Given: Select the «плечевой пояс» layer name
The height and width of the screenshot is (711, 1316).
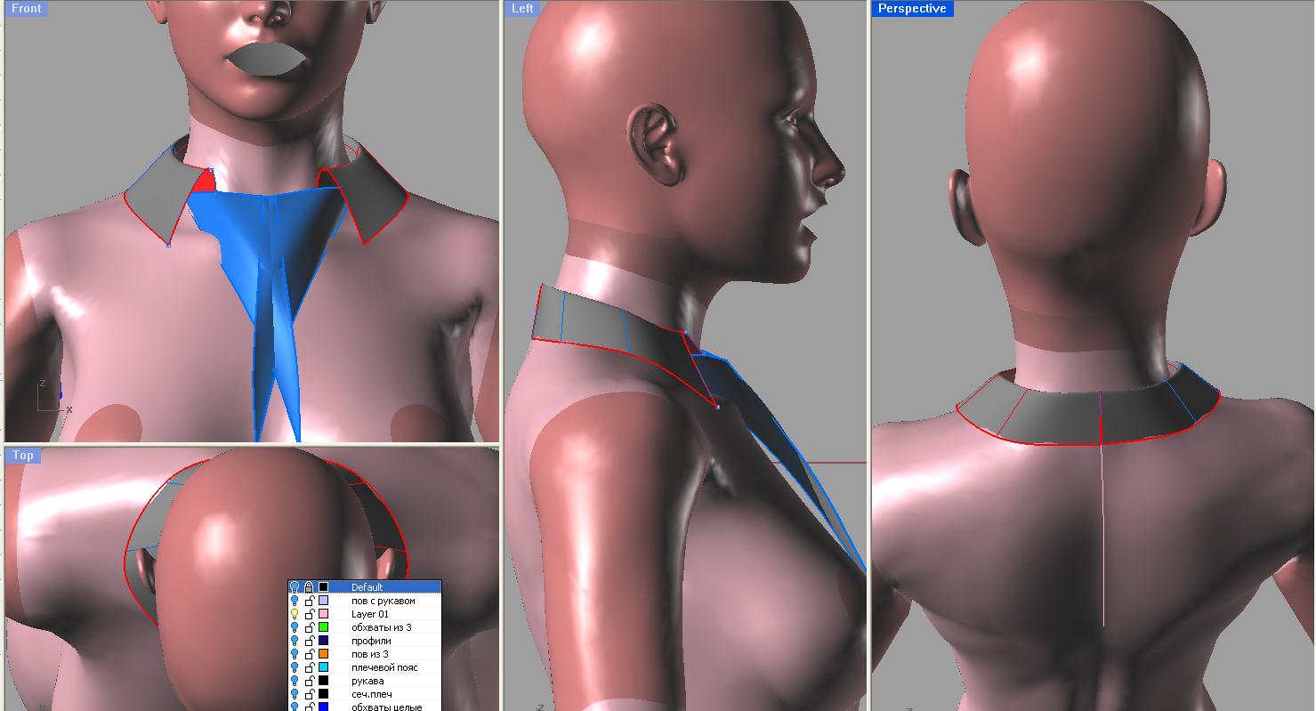Looking at the screenshot, I should [x=384, y=667].
